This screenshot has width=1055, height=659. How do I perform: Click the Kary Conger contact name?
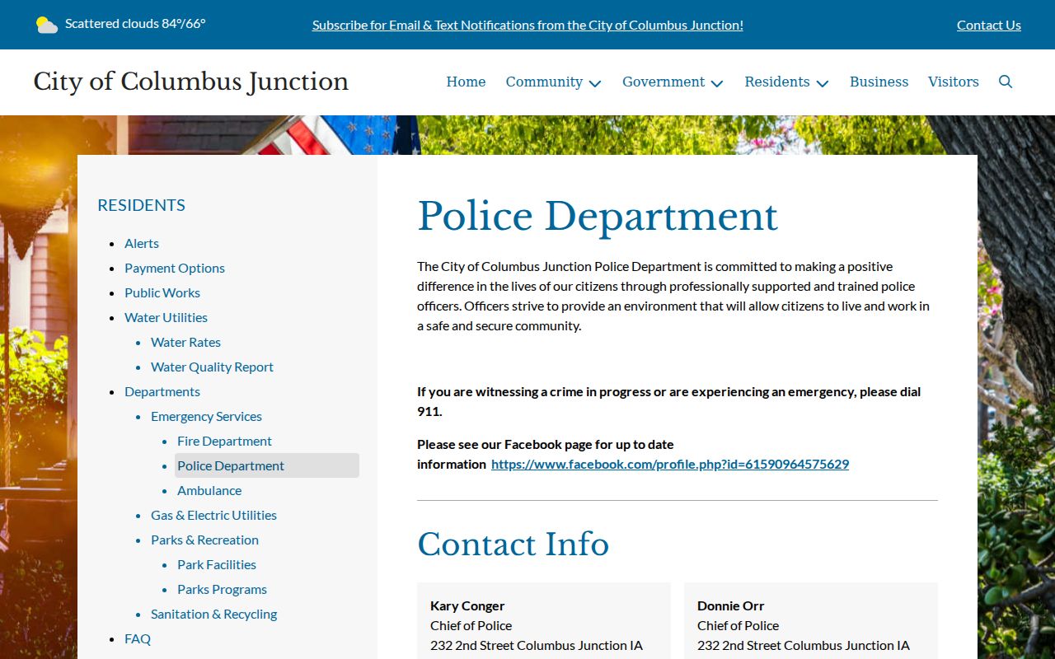(467, 605)
